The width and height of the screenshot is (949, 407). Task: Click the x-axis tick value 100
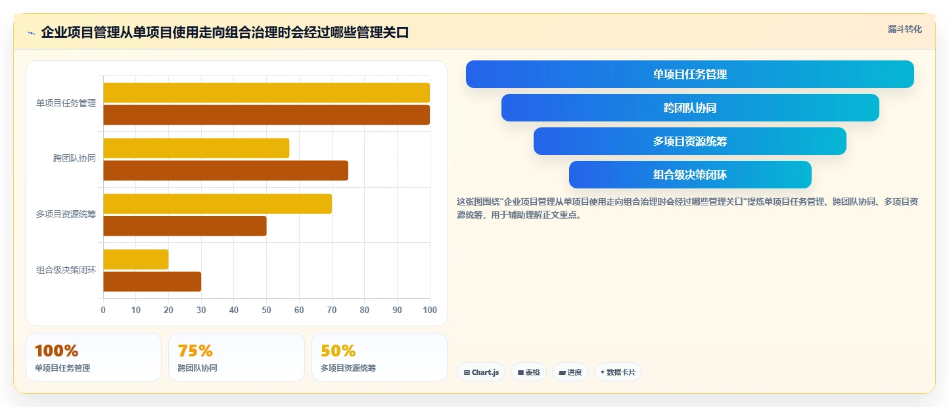430,311
